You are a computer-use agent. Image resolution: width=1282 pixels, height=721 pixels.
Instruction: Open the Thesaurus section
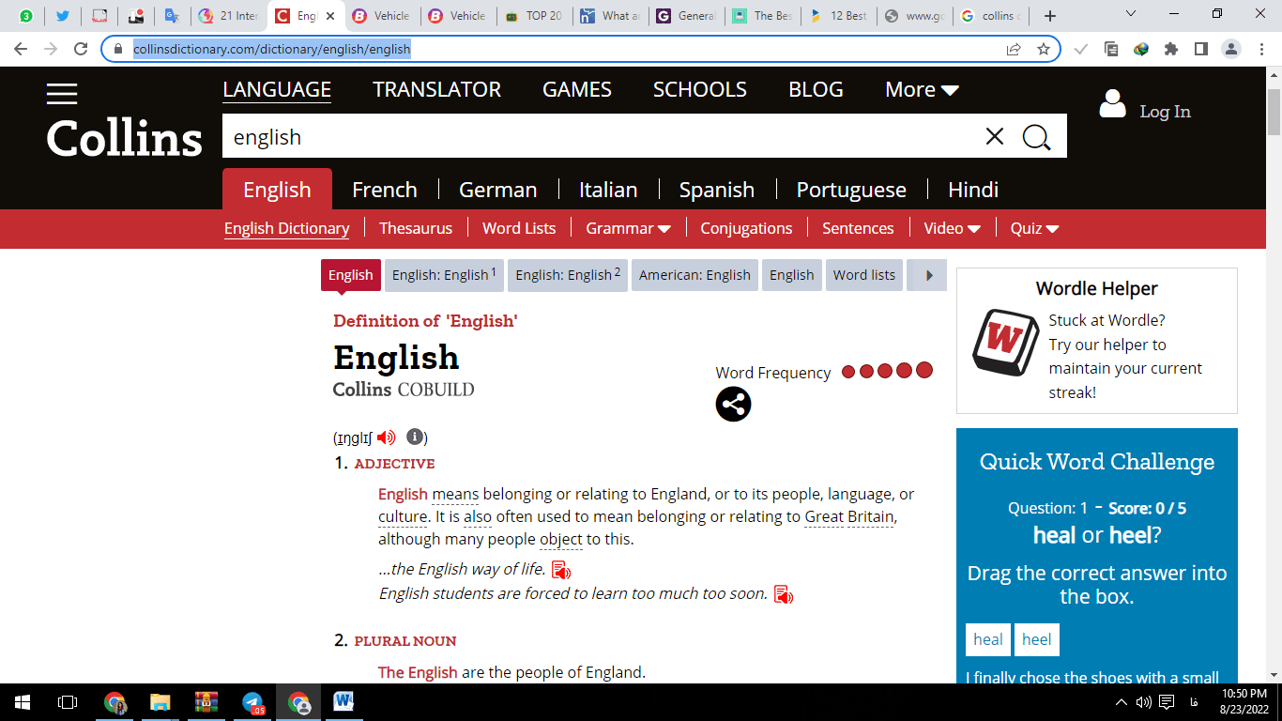416,228
